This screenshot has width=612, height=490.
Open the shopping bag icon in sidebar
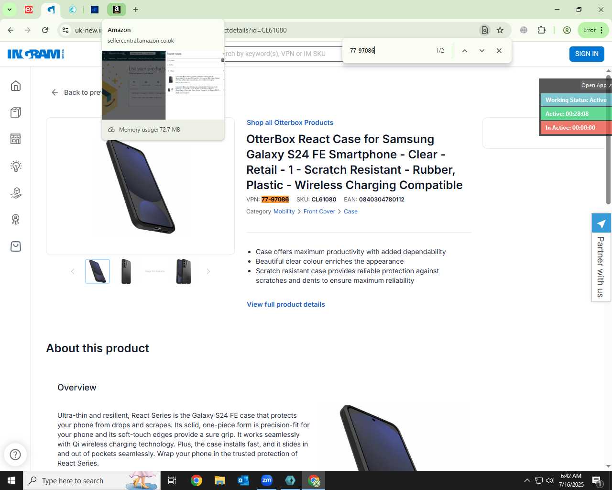16,246
